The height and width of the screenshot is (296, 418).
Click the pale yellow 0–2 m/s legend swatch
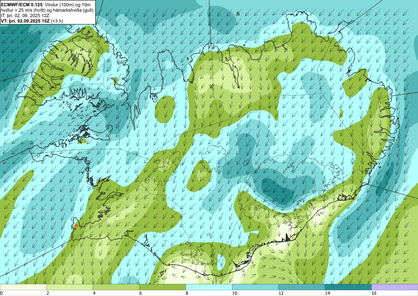point(23,287)
